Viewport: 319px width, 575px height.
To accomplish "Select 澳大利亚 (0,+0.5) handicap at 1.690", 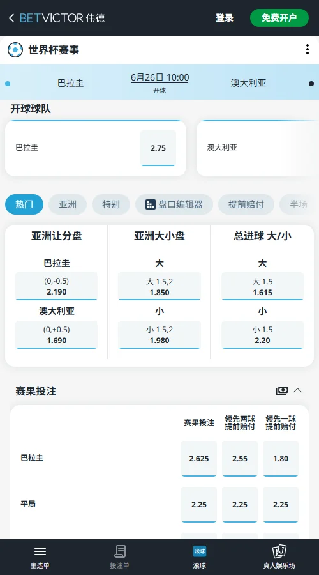I will coord(56,335).
